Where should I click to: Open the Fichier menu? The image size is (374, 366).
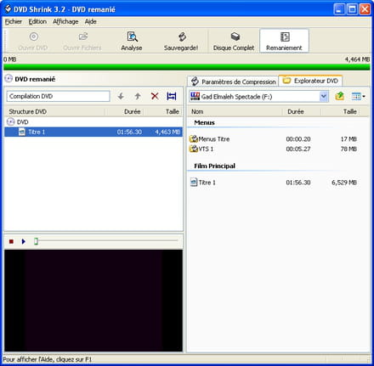13,22
